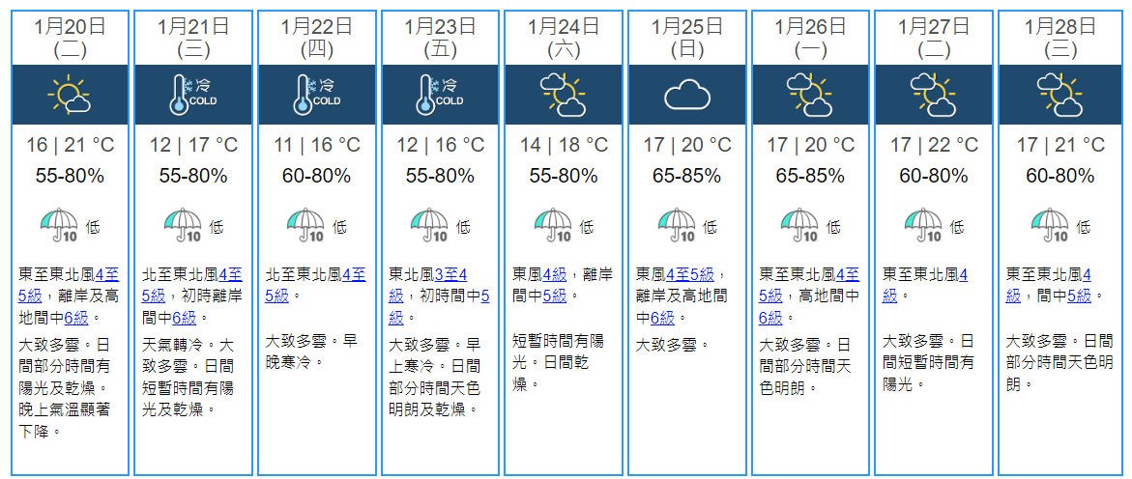Screen dimensions: 1132x479
Task: Click the rain probability umbrella for January 20
Action: coord(59,226)
